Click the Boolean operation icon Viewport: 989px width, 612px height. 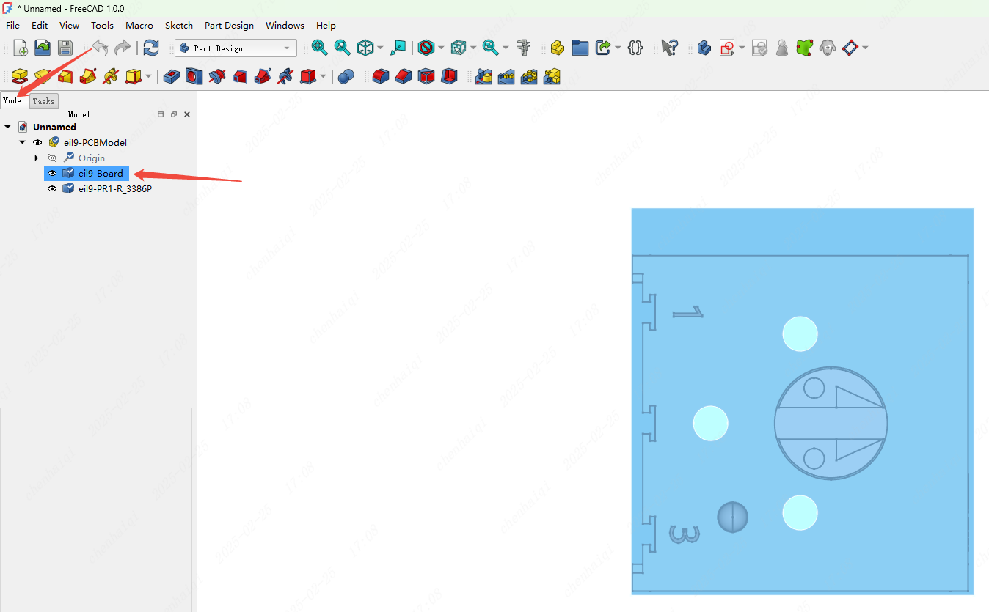pyautogui.click(x=346, y=76)
